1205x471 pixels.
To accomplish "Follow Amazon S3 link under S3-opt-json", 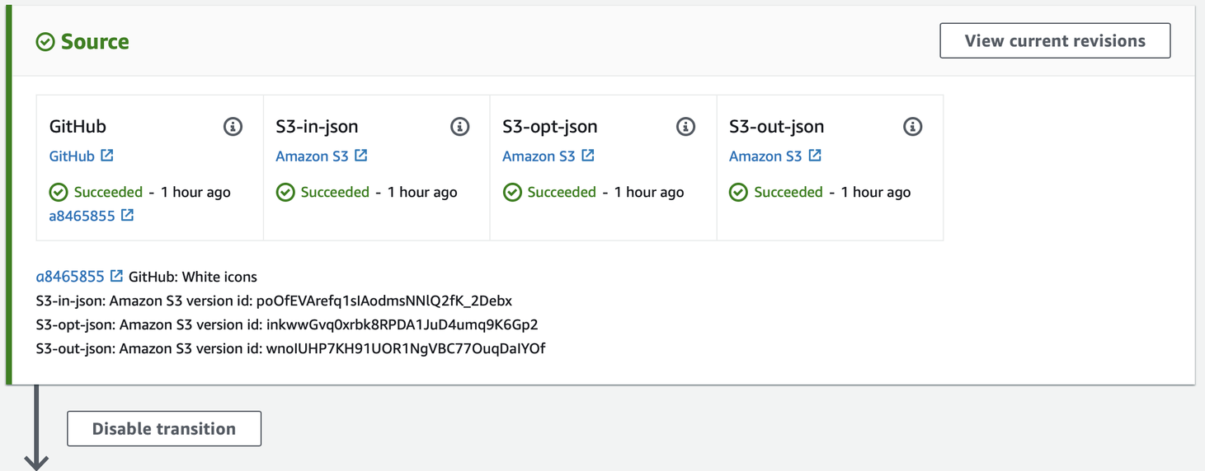I will tap(539, 156).
